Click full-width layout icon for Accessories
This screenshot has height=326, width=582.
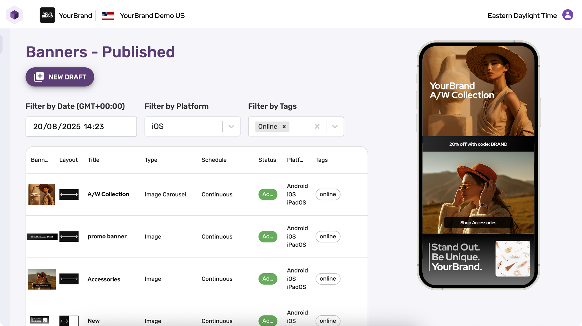click(x=69, y=279)
